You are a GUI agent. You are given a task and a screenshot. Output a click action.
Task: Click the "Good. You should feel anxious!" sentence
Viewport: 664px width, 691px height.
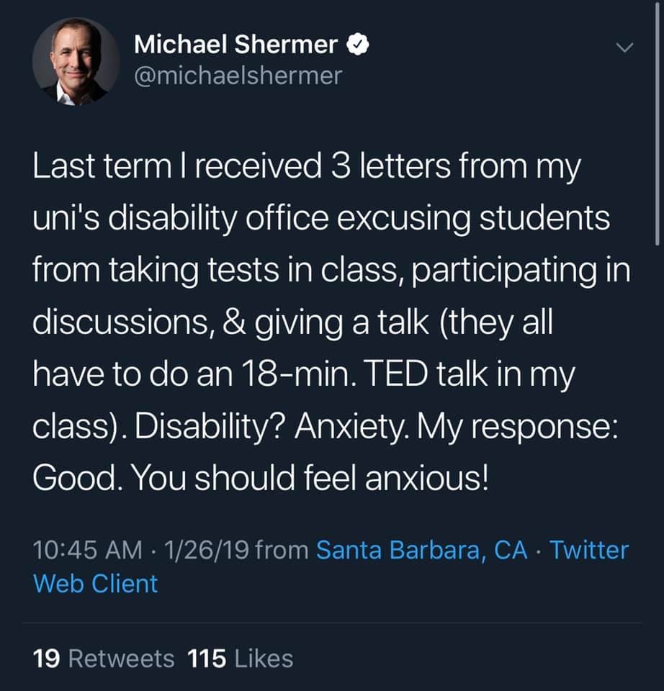pyautogui.click(x=261, y=477)
